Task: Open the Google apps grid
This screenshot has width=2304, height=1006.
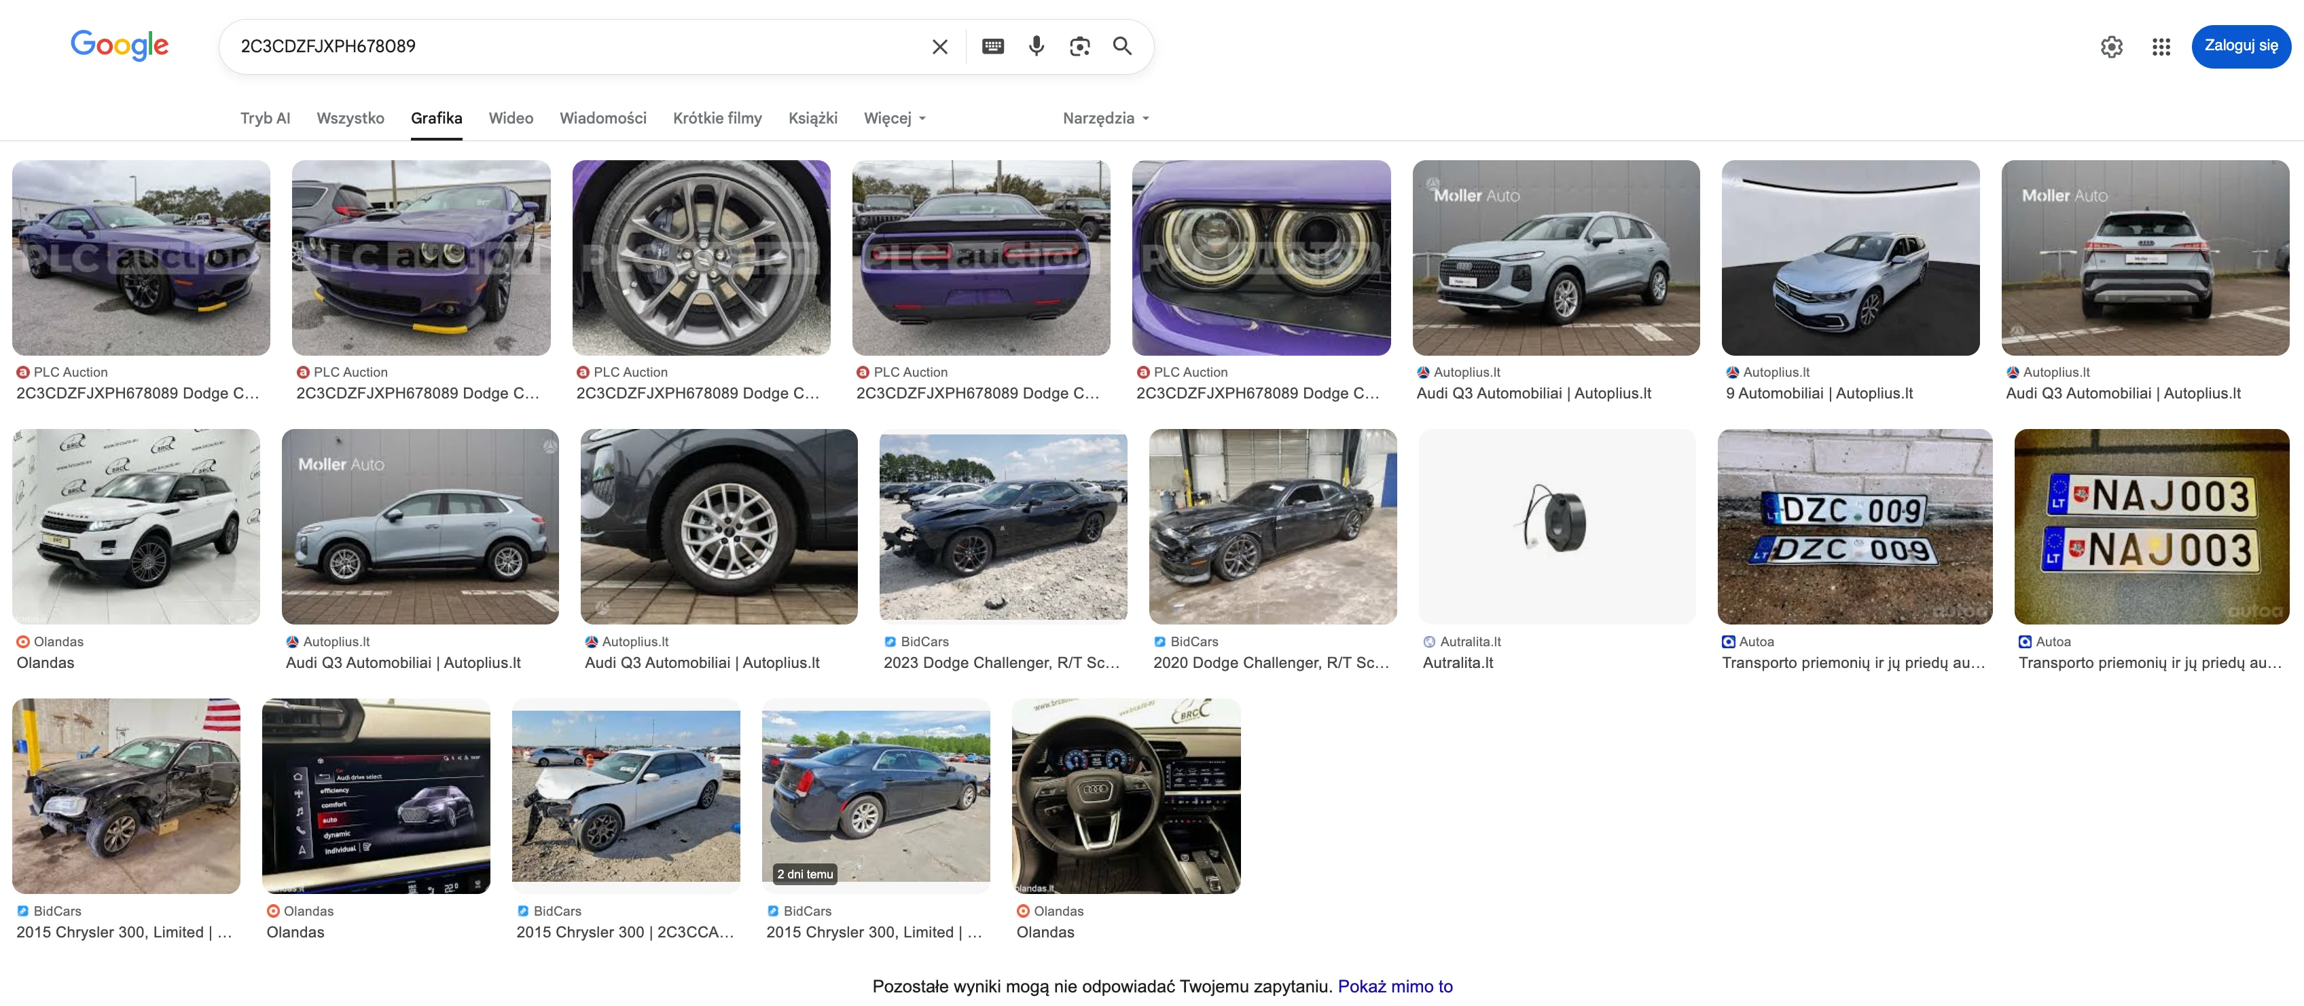Action: click(x=2161, y=47)
